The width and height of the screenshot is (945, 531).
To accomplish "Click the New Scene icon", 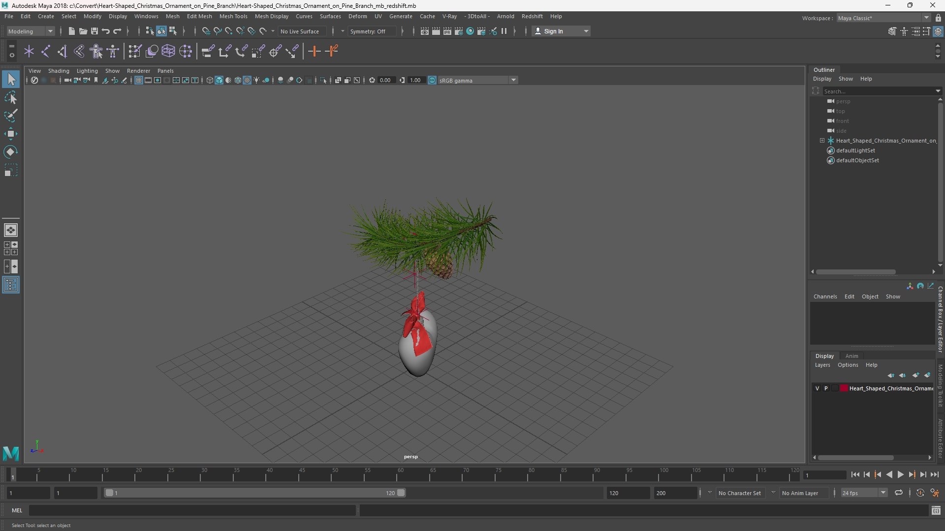I will click(x=71, y=31).
